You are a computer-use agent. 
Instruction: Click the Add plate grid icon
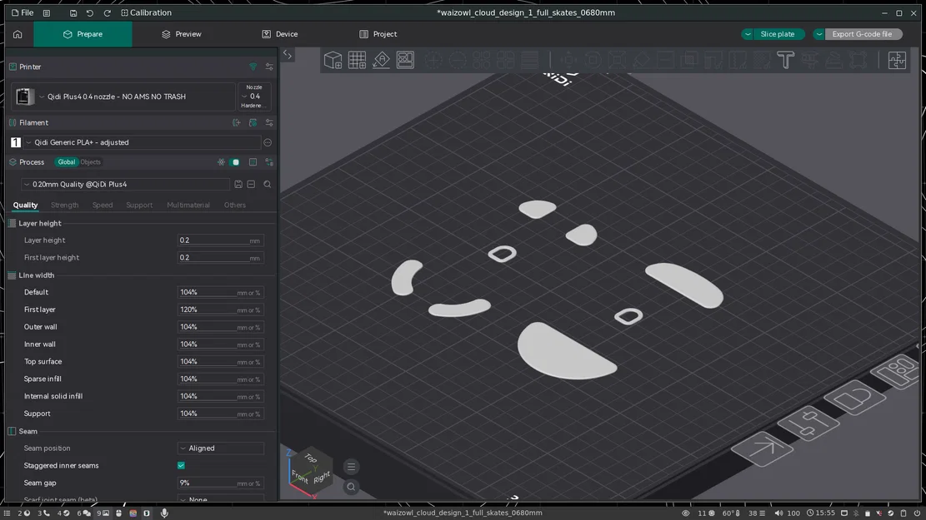(x=357, y=60)
